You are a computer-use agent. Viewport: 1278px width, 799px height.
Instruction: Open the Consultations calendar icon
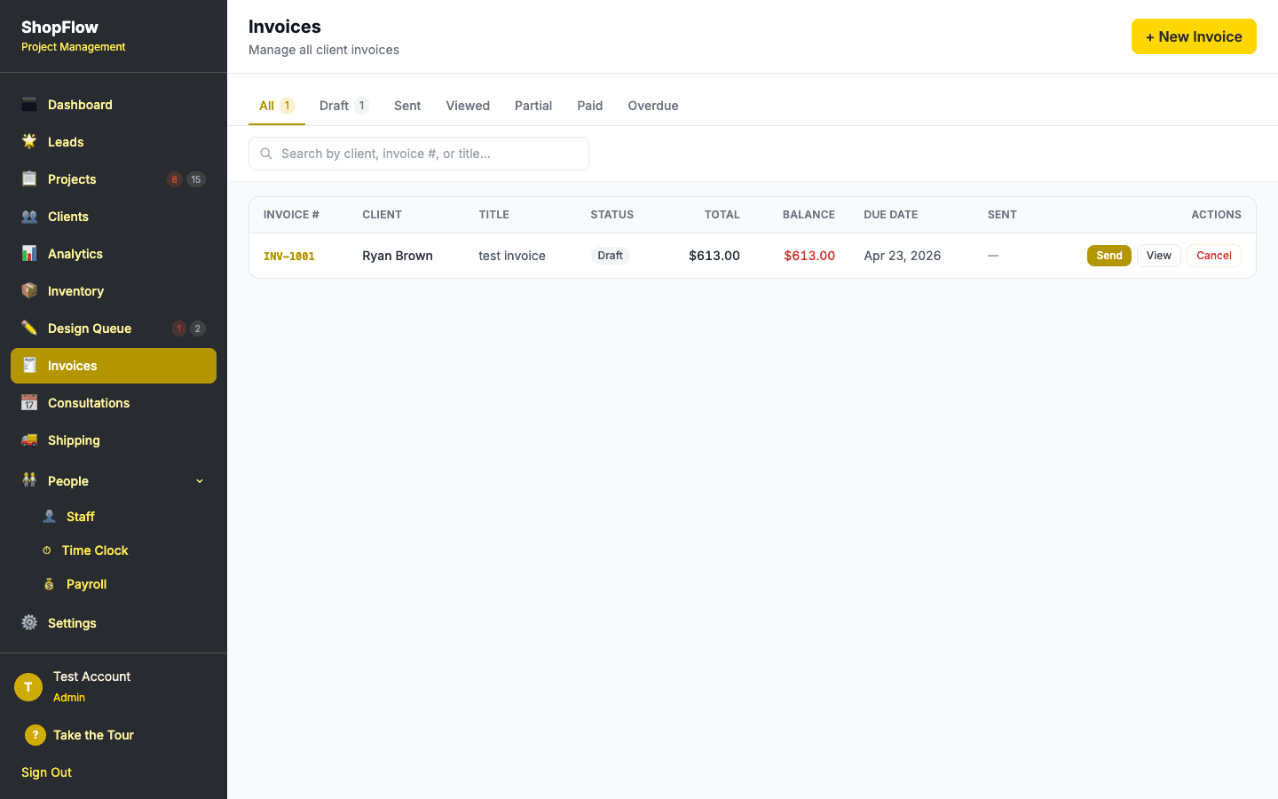click(x=30, y=402)
